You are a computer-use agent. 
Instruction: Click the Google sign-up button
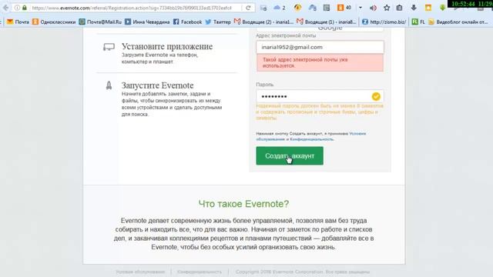point(320,29)
